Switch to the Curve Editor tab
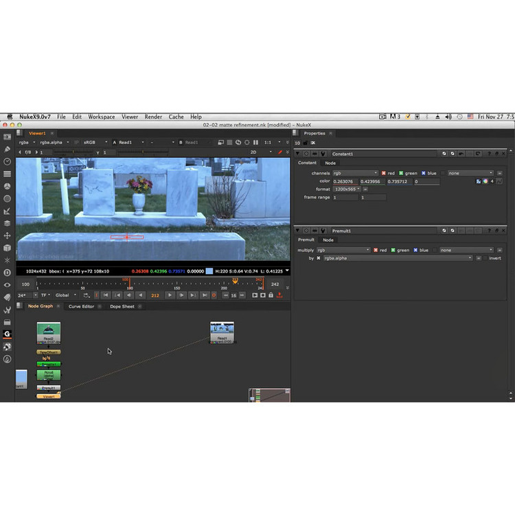 81,306
